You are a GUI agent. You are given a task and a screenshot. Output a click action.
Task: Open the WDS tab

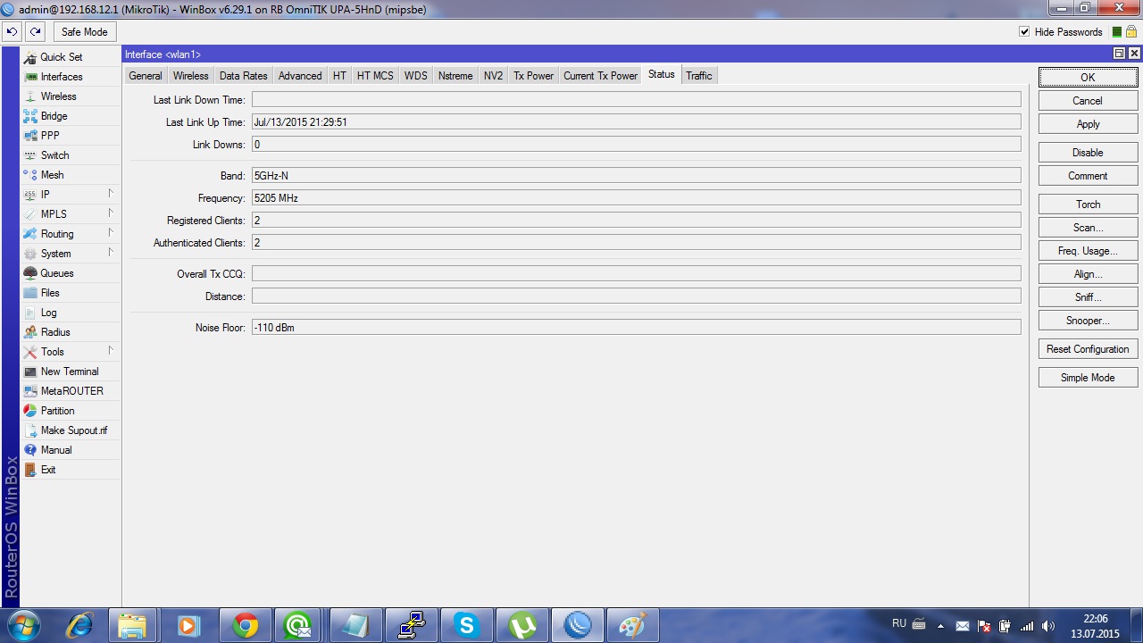click(415, 76)
